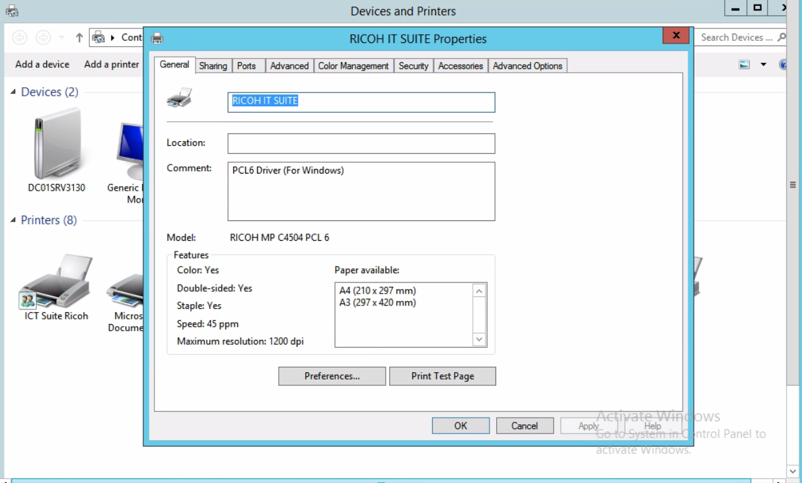Click the Location input field
Viewport: 802px width, 483px height.
(x=361, y=143)
